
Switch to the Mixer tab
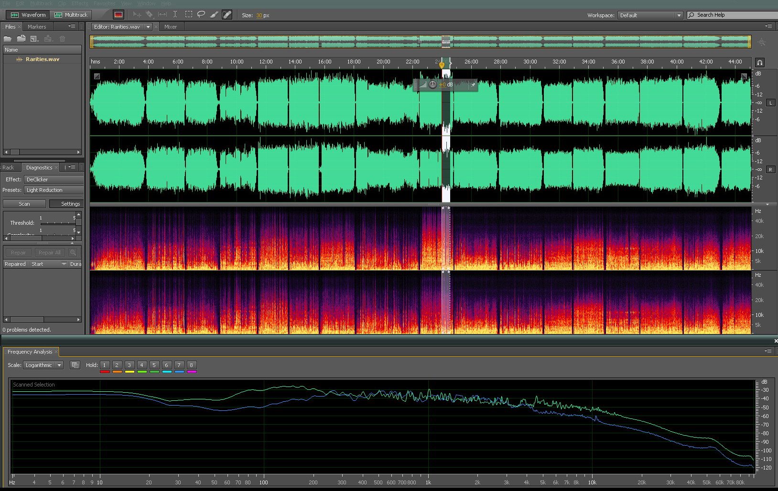(x=171, y=27)
